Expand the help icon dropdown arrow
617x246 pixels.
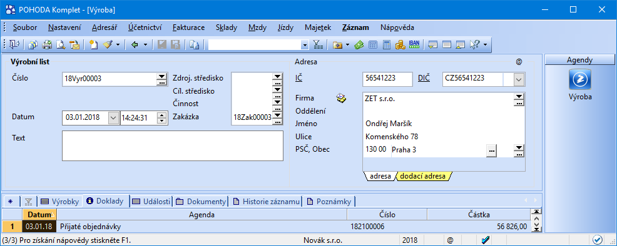click(485, 45)
